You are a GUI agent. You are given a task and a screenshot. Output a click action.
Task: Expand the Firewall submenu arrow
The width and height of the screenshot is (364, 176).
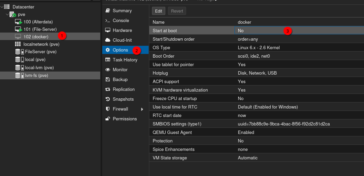point(142,109)
